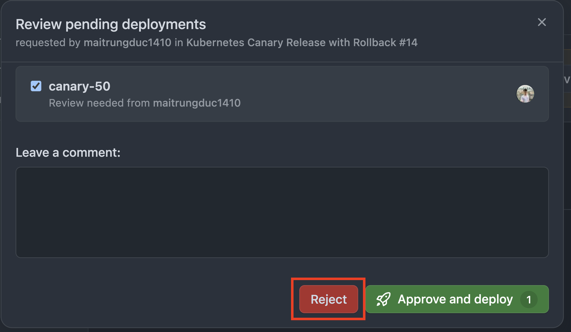Click the canary-50 environment card
The image size is (571, 332).
click(282, 94)
